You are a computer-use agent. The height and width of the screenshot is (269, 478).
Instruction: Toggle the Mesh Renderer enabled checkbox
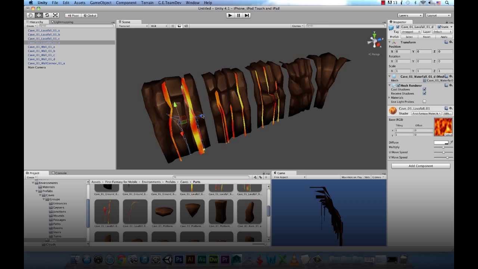click(x=398, y=86)
